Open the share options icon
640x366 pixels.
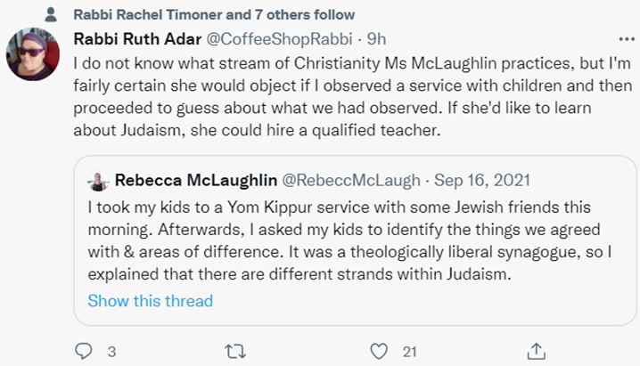pos(537,351)
